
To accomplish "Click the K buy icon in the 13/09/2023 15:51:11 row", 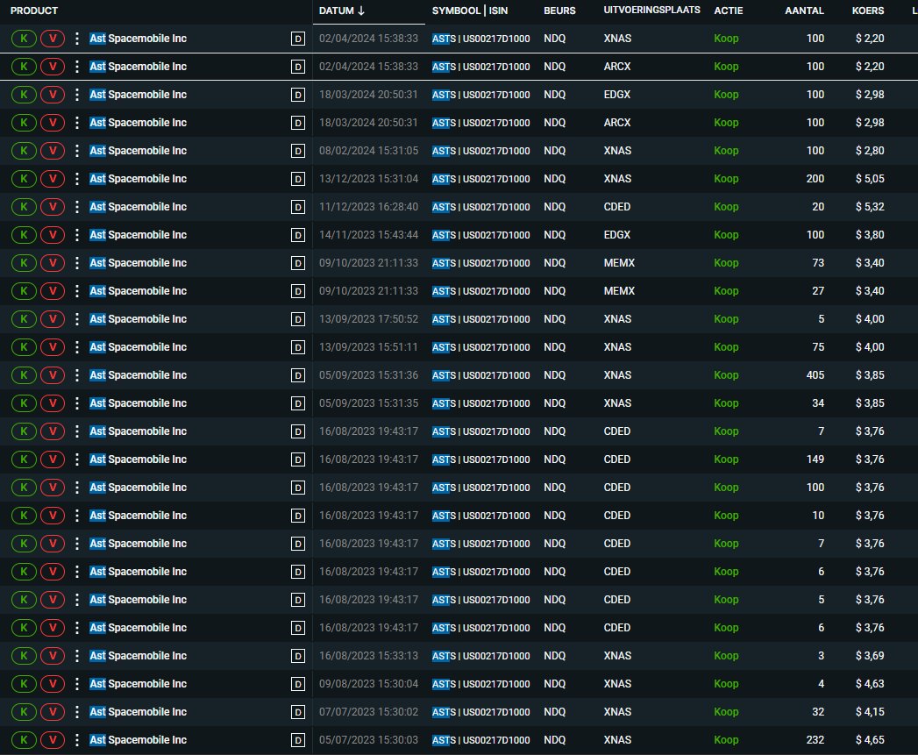I will click(x=24, y=347).
